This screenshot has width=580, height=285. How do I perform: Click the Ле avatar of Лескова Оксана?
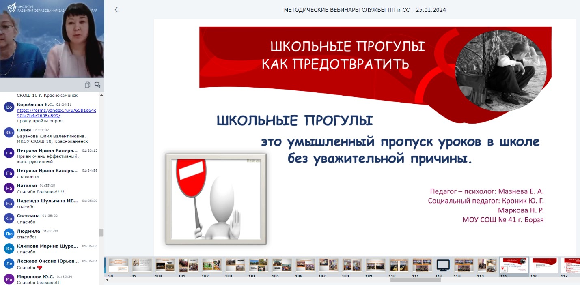pos(9,264)
